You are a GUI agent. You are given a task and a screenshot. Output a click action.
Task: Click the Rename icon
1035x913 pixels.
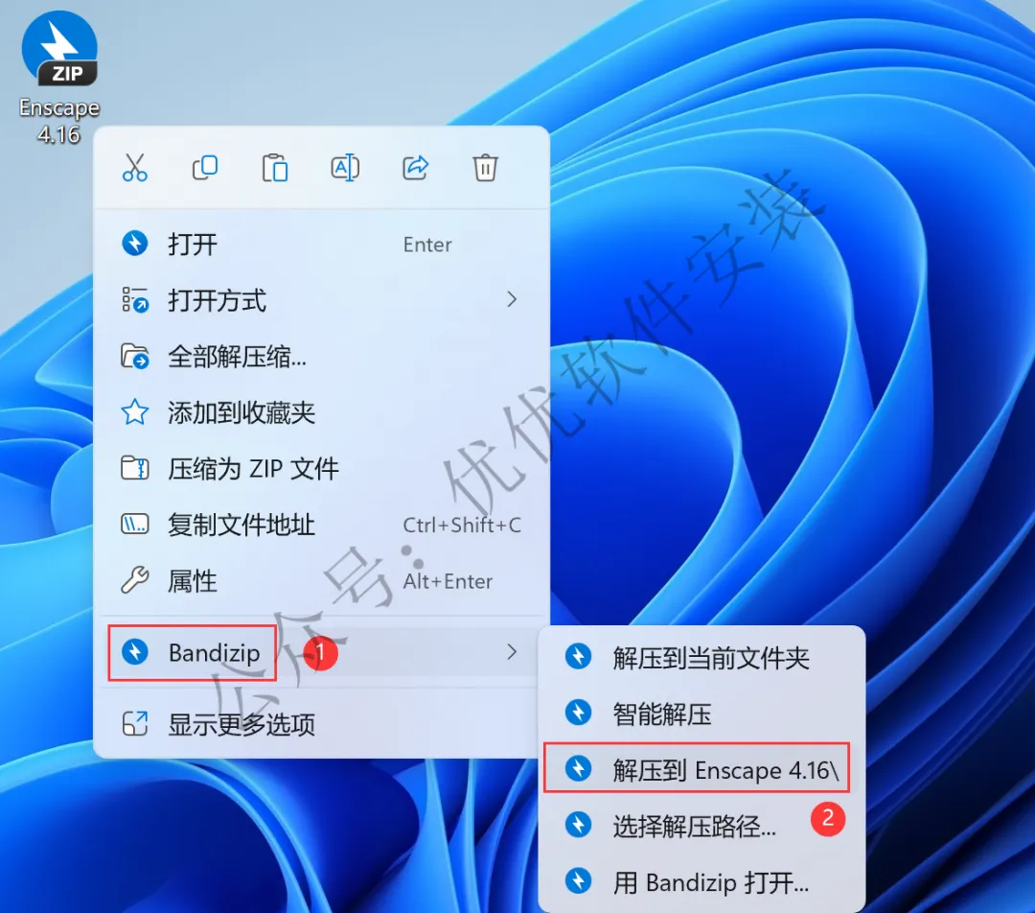345,168
